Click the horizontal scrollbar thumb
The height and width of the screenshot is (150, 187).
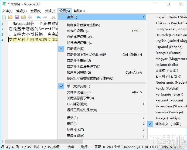point(44,142)
